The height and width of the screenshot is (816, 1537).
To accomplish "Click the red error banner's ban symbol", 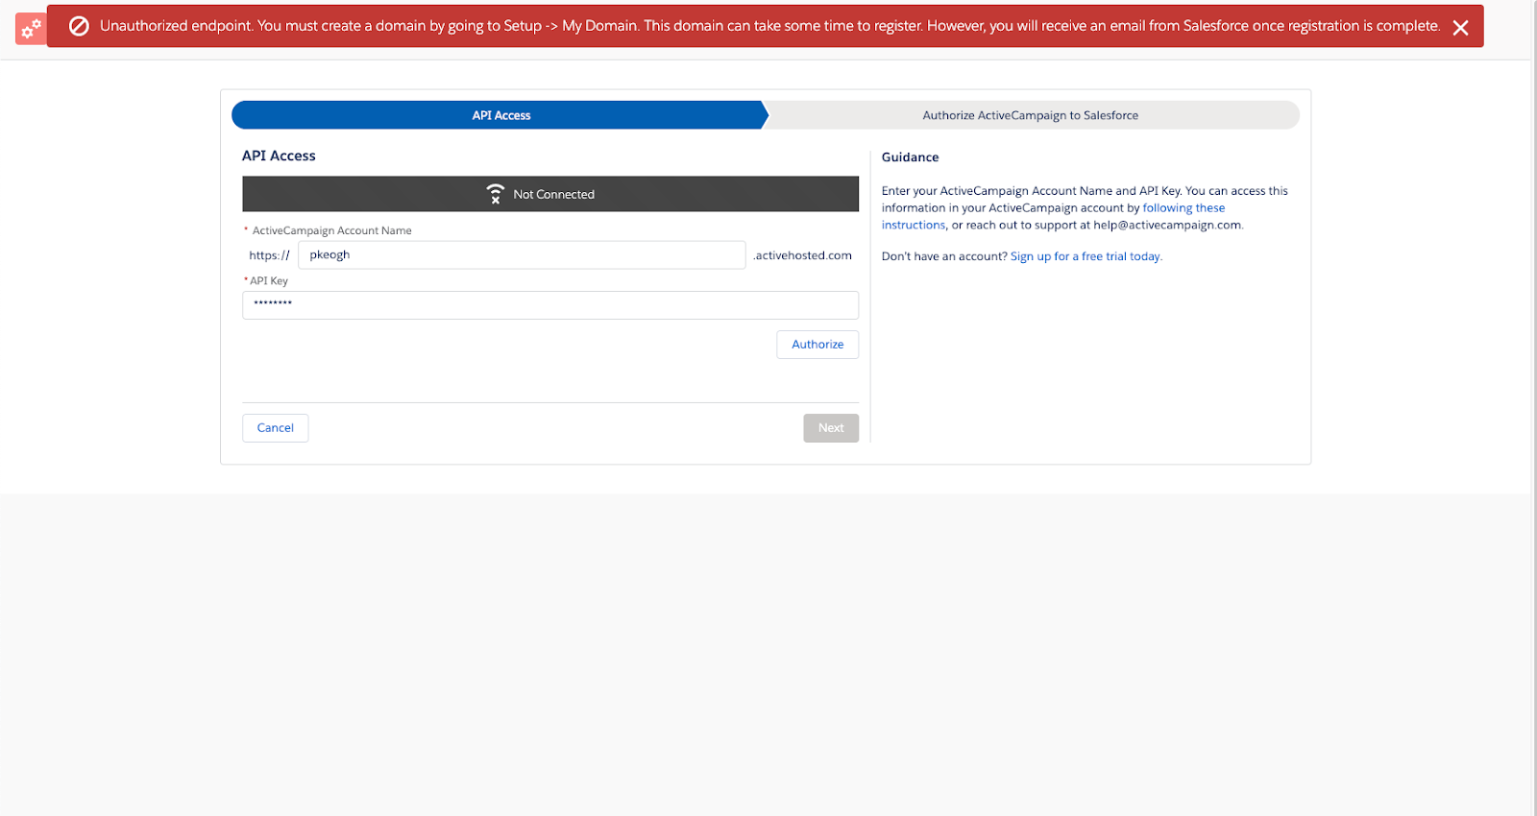I will click(x=80, y=26).
